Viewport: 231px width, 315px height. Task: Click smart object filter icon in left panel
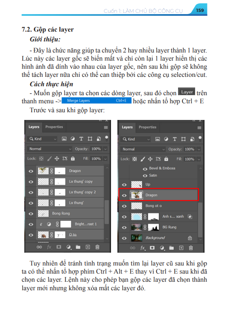coord(99,139)
